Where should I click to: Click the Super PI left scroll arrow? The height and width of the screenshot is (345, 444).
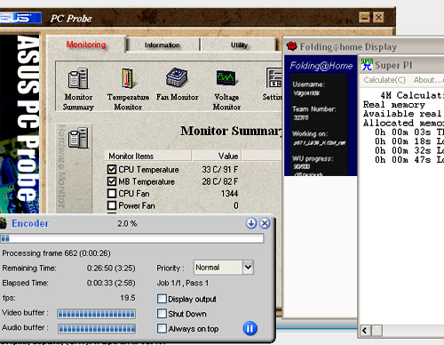click(365, 330)
